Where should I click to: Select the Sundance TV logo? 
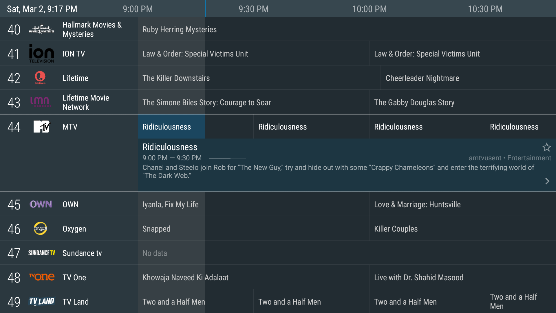point(41,253)
